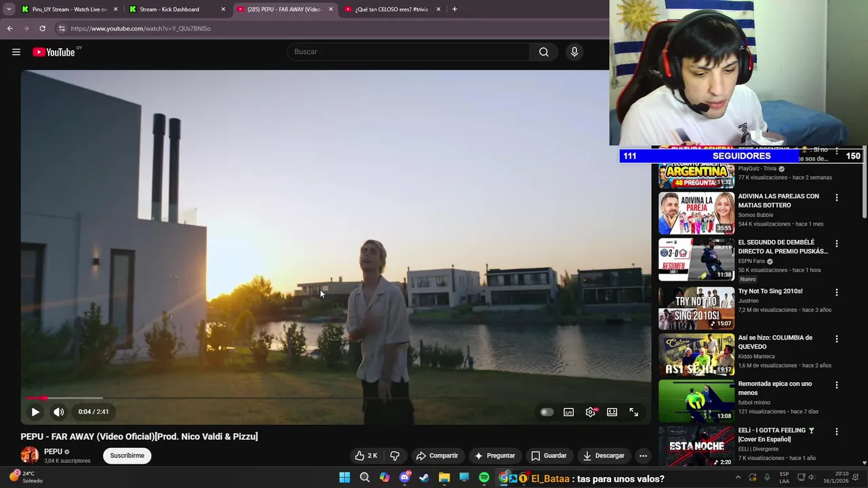
Task: Open Windows taskbar search
Action: [365, 478]
